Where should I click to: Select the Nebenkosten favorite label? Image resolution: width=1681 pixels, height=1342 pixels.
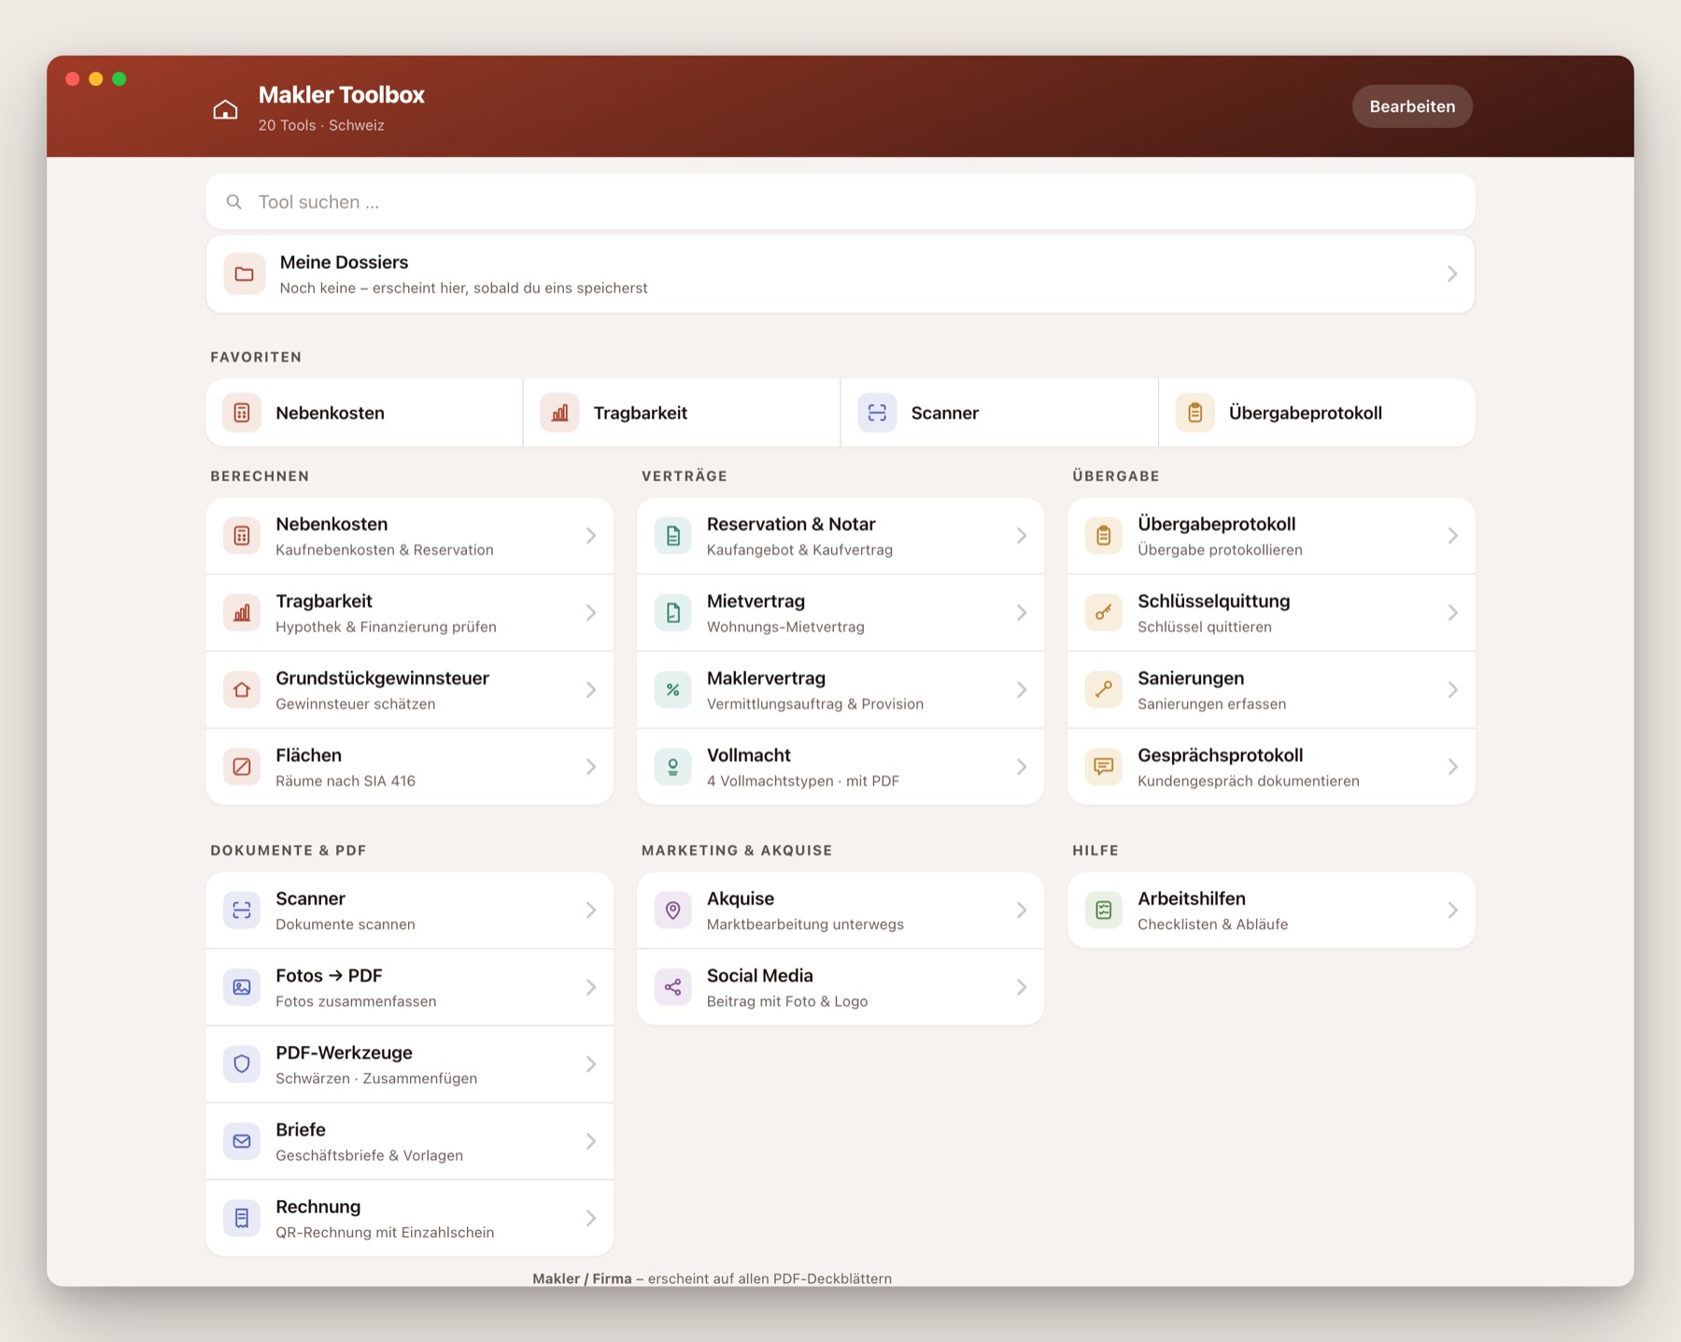coord(330,413)
